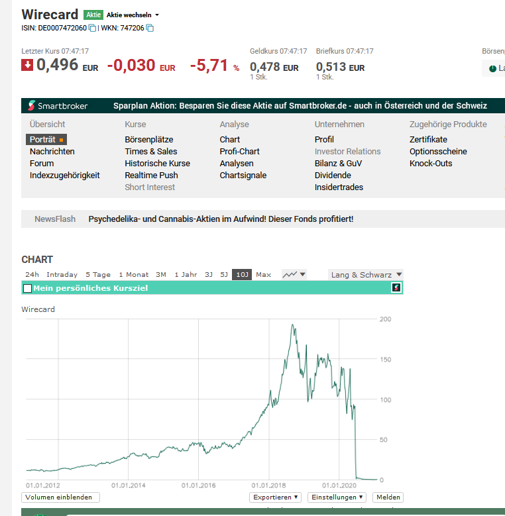This screenshot has height=516, width=505.
Task: Open Times & Sales link
Action: 151,152
